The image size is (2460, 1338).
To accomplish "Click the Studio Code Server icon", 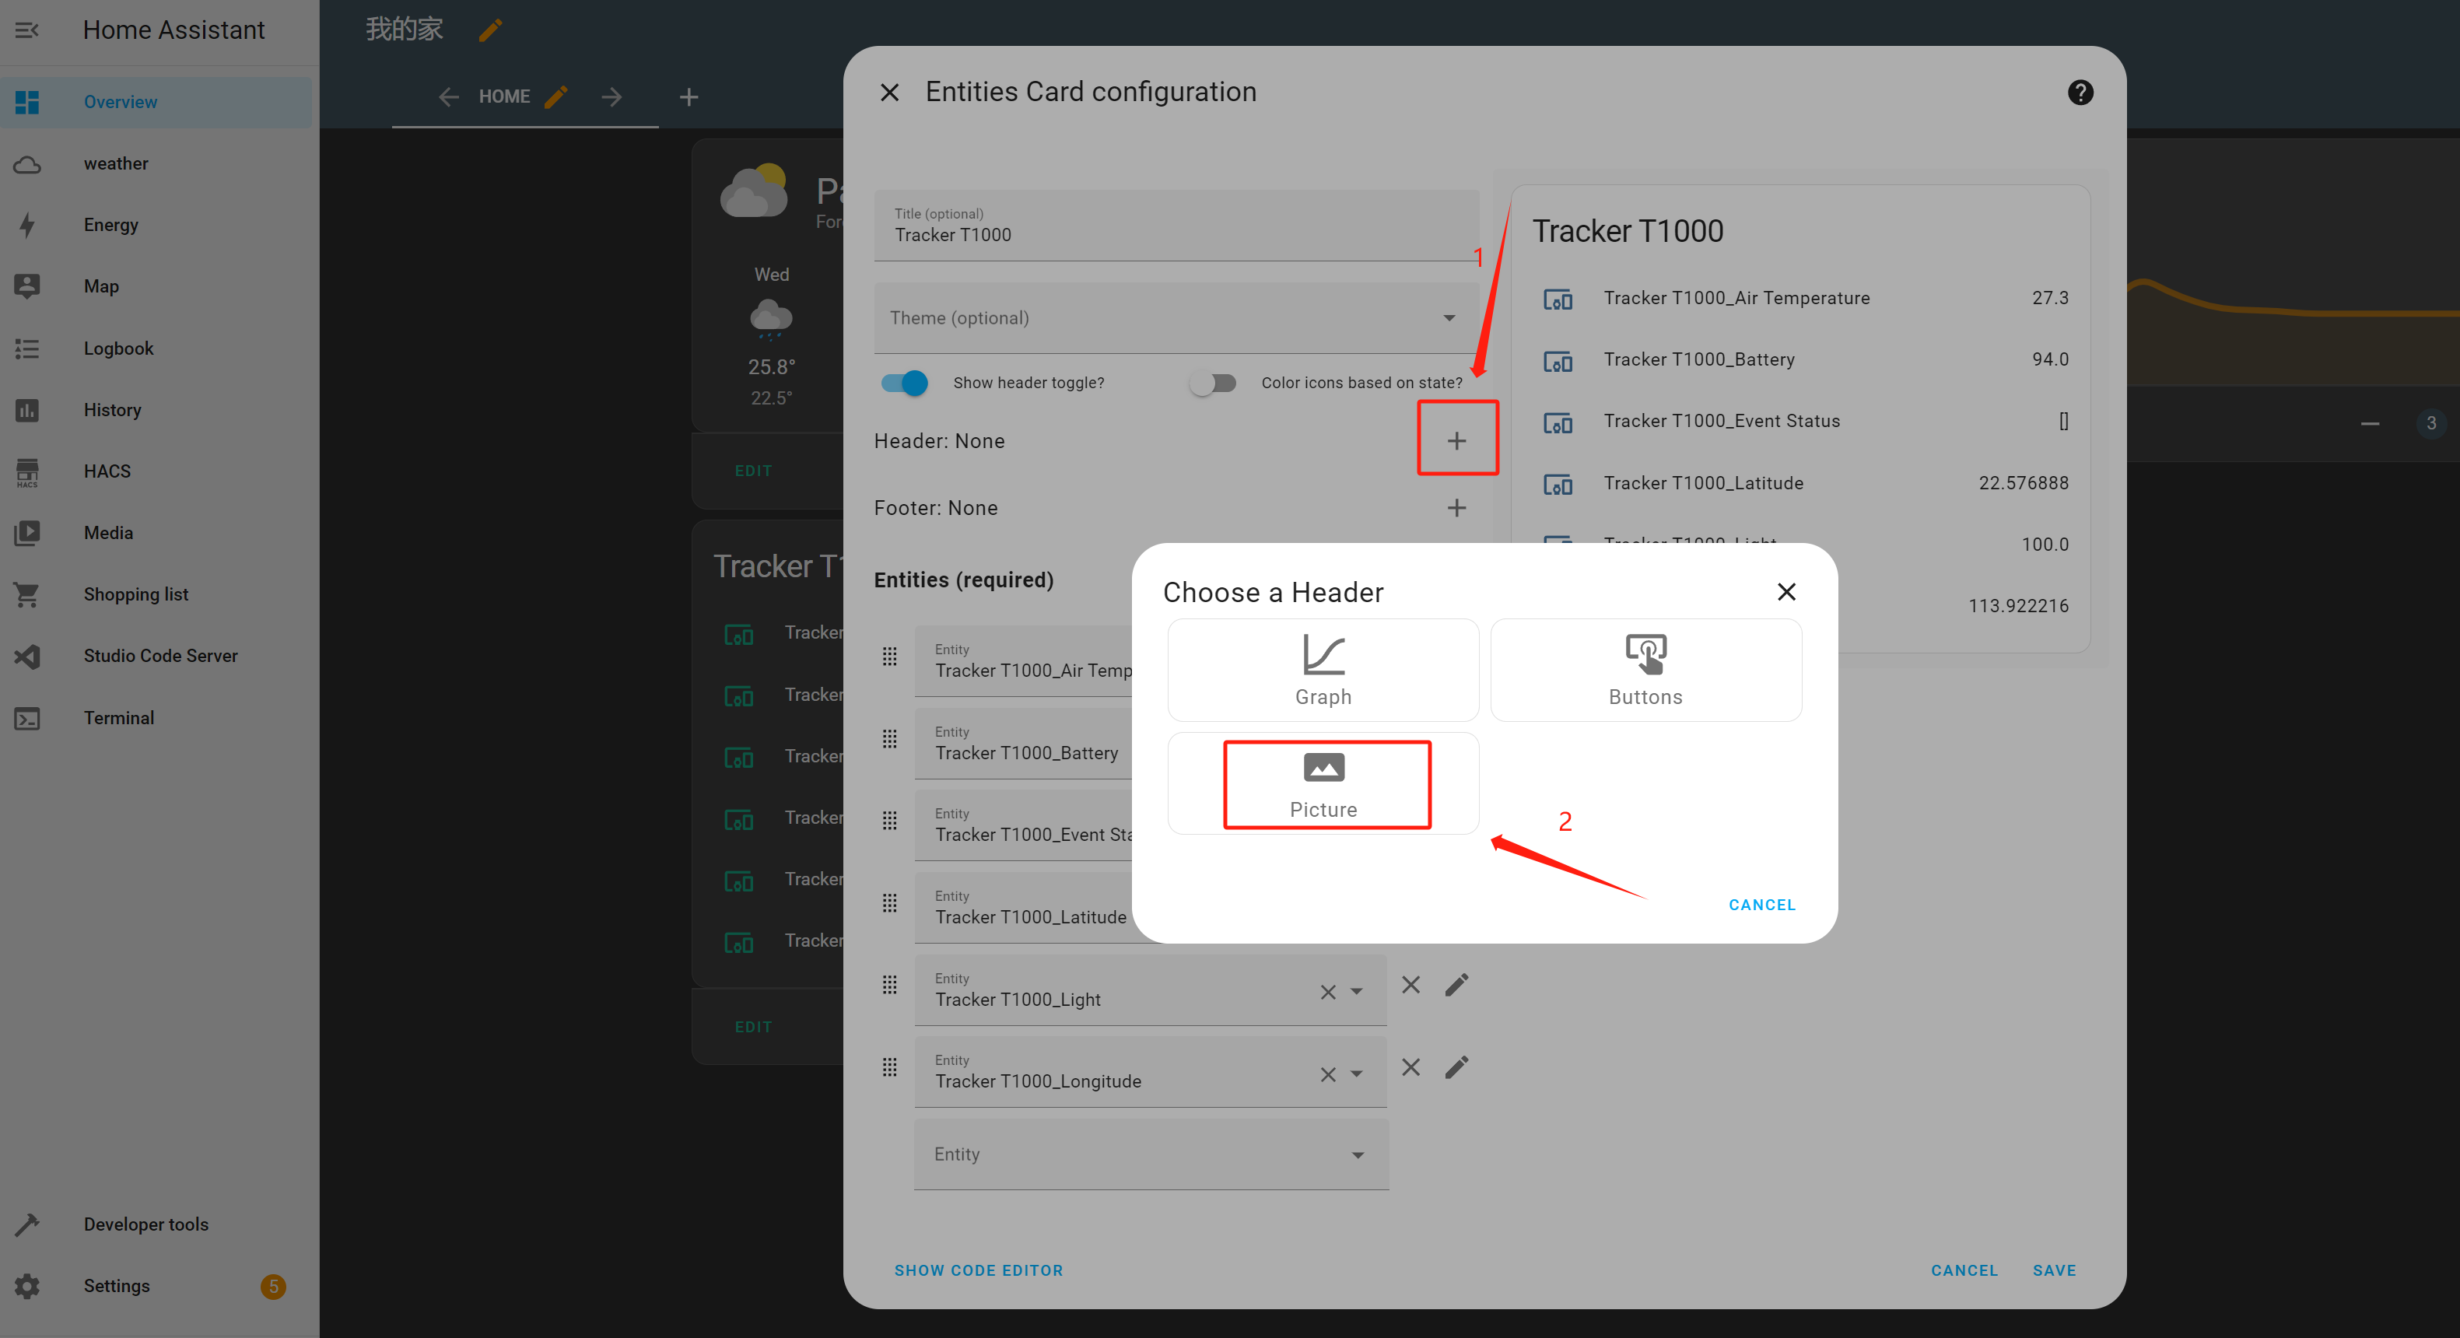I will click(x=28, y=656).
